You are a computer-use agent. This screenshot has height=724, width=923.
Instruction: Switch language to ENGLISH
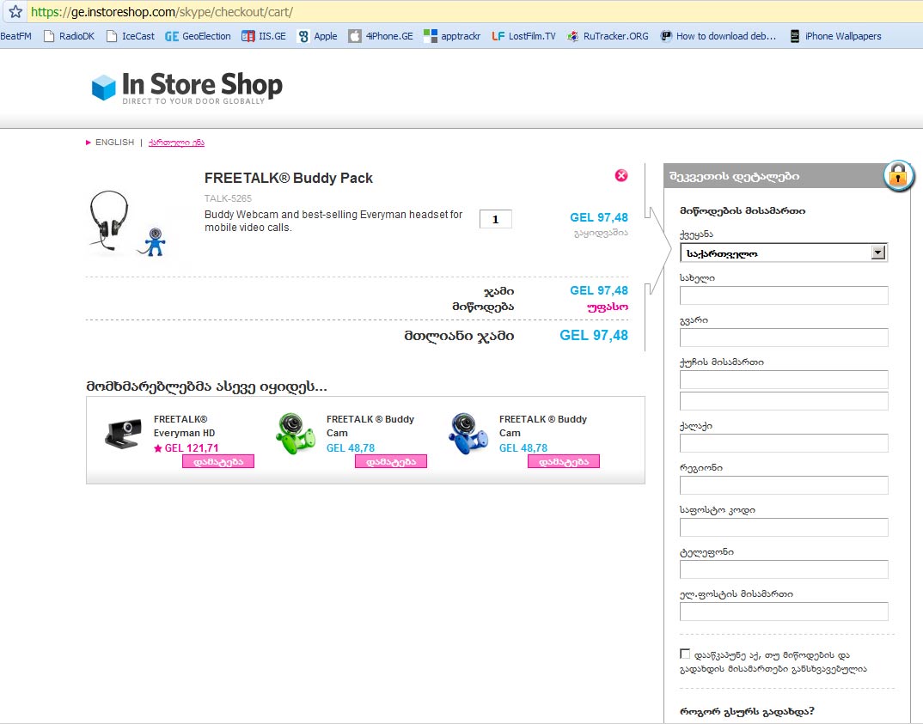point(115,143)
